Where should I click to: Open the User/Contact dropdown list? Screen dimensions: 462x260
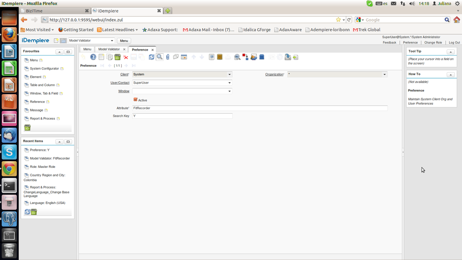point(229,83)
